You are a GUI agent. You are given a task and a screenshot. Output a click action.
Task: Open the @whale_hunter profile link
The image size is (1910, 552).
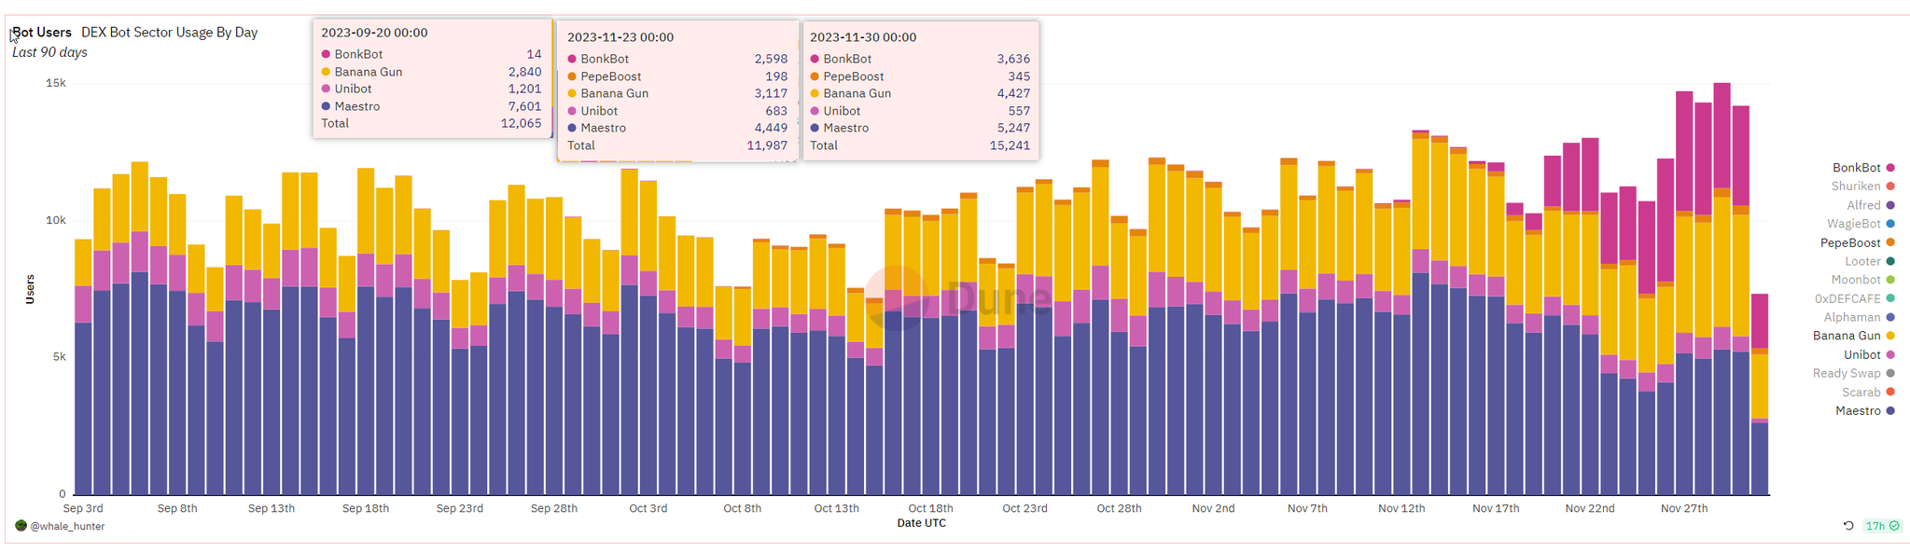coord(67,527)
